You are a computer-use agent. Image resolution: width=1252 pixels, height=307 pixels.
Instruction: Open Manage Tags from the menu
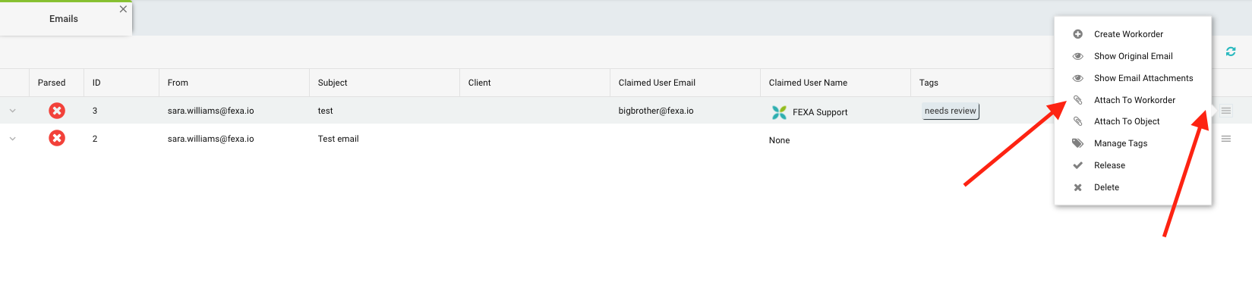[1120, 143]
